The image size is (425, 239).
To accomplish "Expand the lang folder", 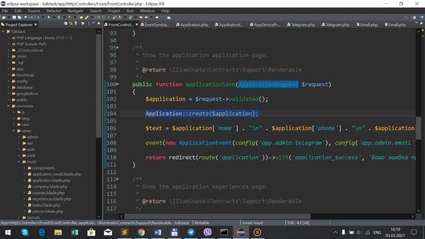I will tap(14, 118).
